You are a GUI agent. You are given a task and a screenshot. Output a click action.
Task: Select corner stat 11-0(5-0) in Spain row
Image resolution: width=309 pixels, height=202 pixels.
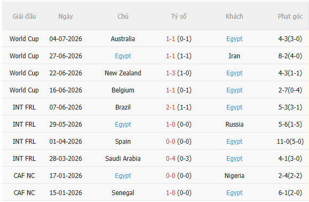coord(290,142)
